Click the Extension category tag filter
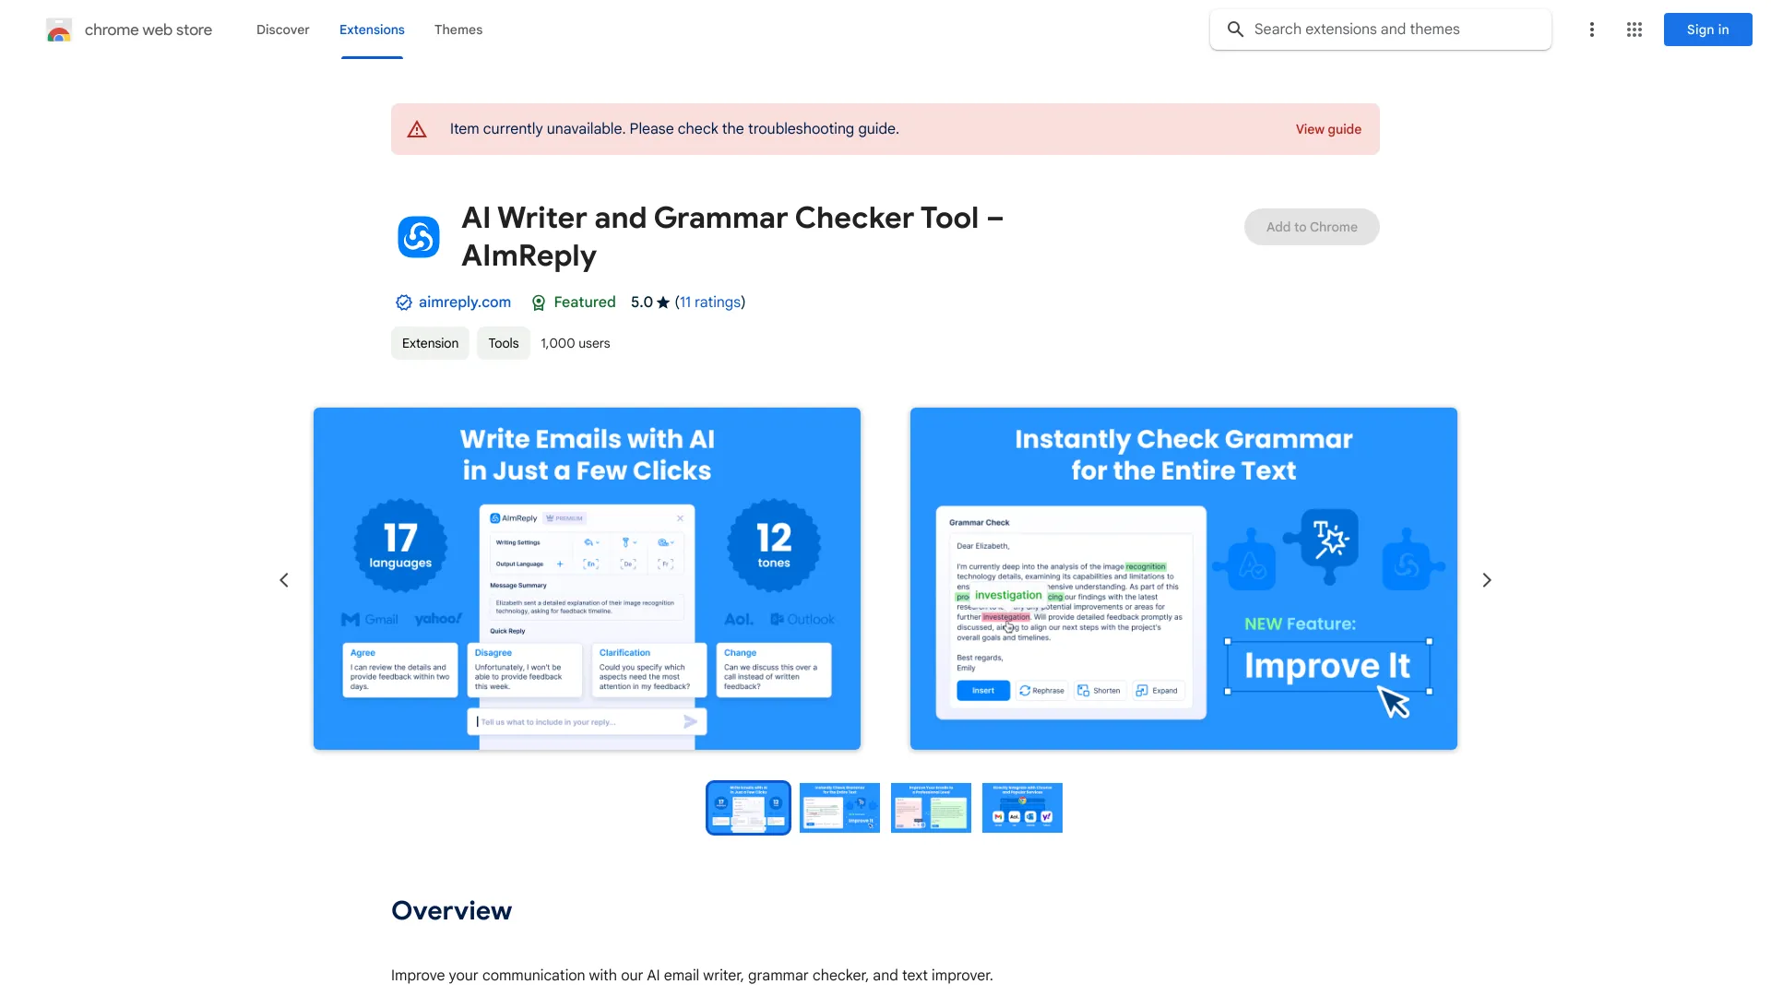1771x996 pixels. coord(429,343)
